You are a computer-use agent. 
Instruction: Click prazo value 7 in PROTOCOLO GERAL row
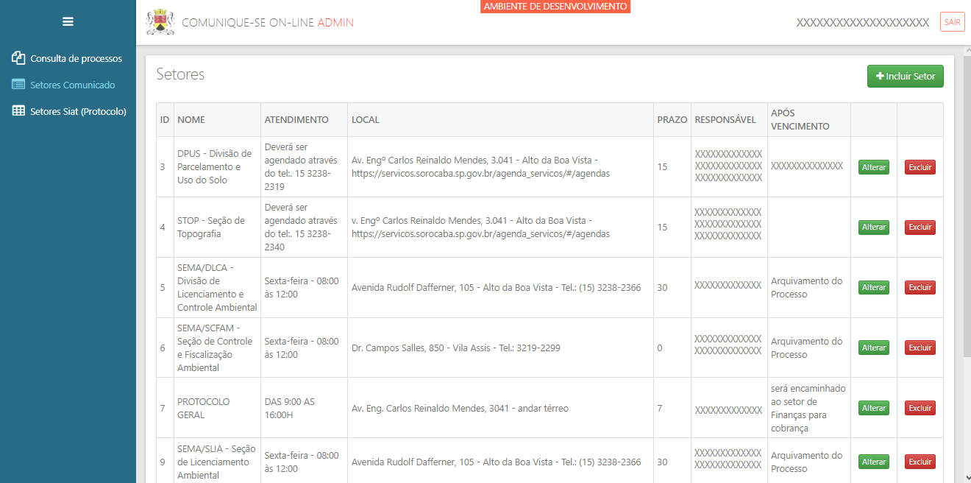pyautogui.click(x=672, y=408)
